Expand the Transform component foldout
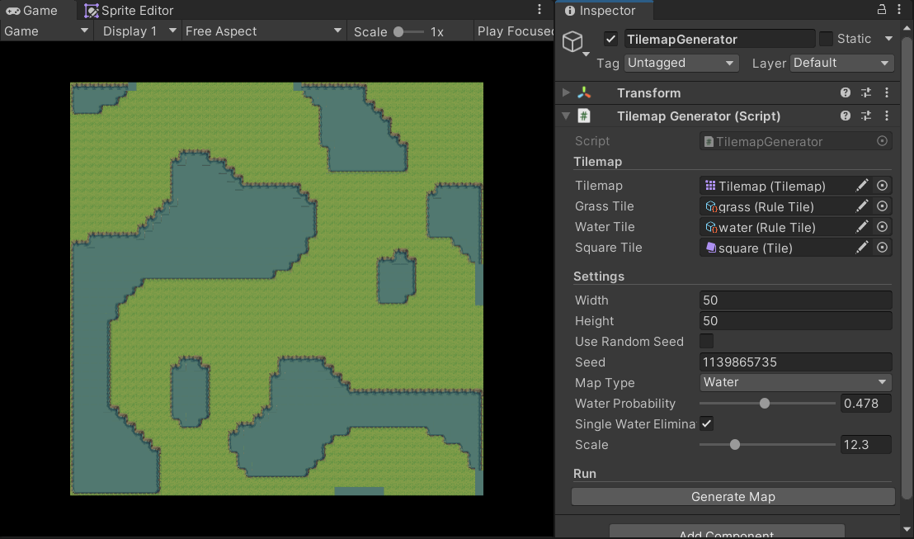The height and width of the screenshot is (539, 914). pyautogui.click(x=565, y=92)
